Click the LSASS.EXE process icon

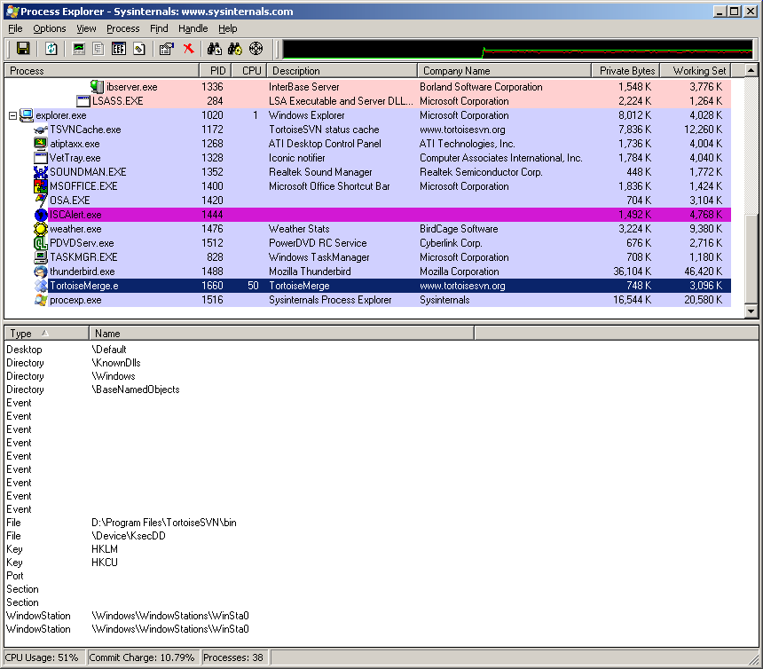coord(83,101)
